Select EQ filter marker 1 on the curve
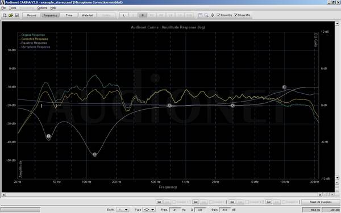The width and height of the screenshot is (341, 213). 48,136
